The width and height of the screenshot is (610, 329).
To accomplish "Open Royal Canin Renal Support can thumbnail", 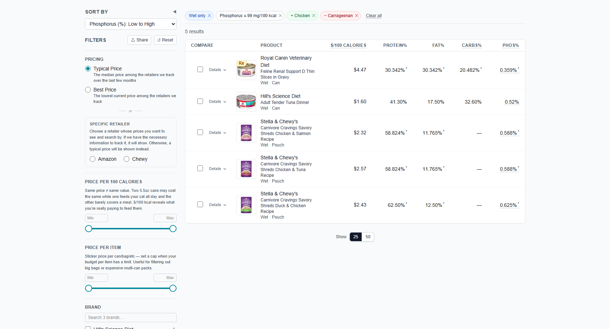I will (x=246, y=70).
